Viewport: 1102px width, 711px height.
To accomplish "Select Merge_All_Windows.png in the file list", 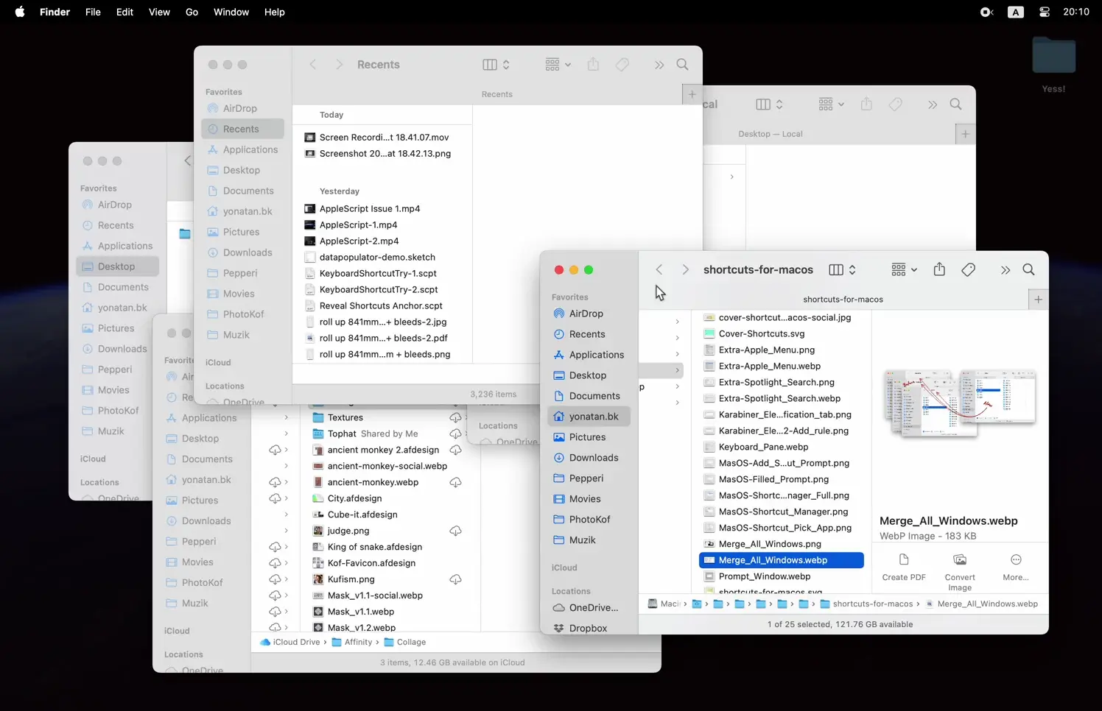I will (771, 544).
